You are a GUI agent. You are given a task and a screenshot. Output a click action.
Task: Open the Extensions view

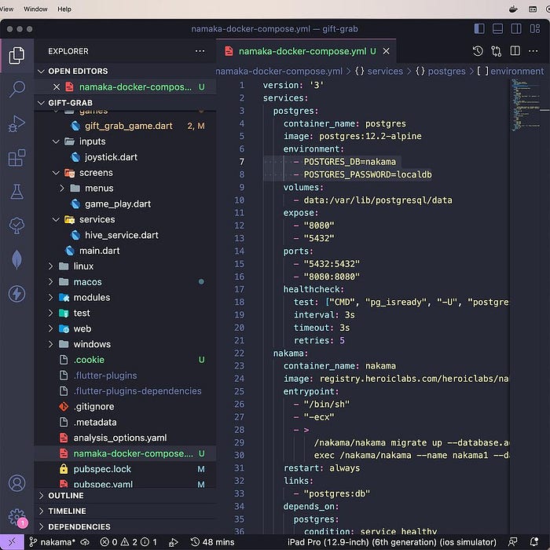click(x=16, y=158)
